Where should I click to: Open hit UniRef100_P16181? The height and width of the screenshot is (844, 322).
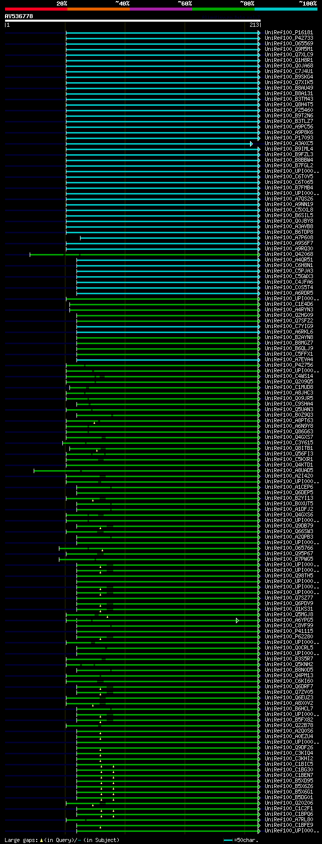tap(289, 32)
